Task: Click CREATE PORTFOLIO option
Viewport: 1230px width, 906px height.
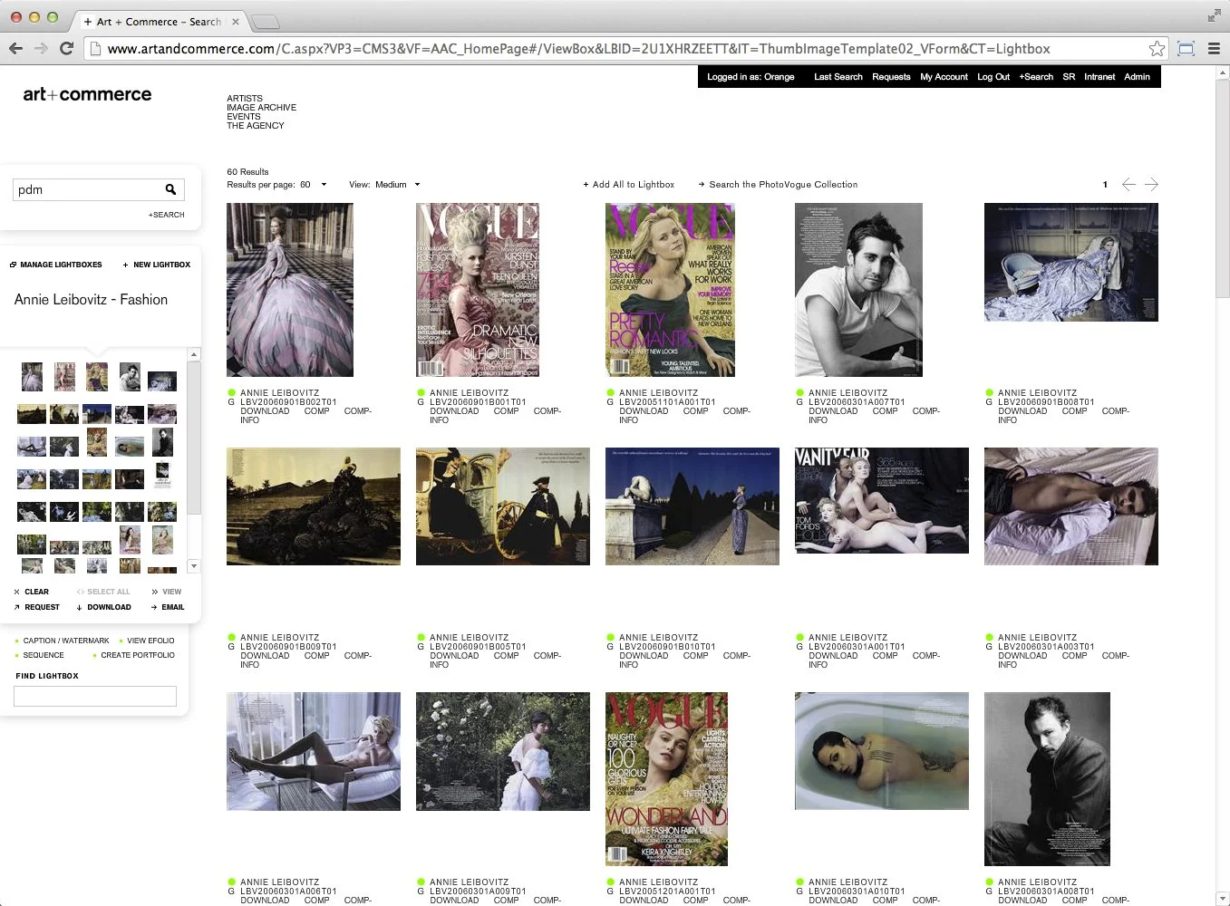Action: tap(133, 655)
